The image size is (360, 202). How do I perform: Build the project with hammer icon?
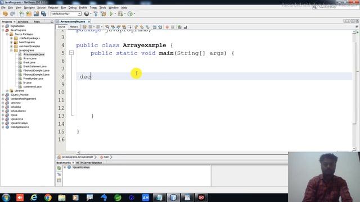click(x=96, y=13)
